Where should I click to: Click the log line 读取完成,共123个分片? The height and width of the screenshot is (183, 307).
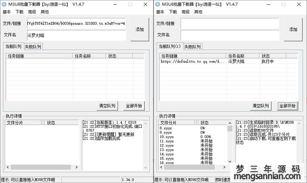point(263,134)
